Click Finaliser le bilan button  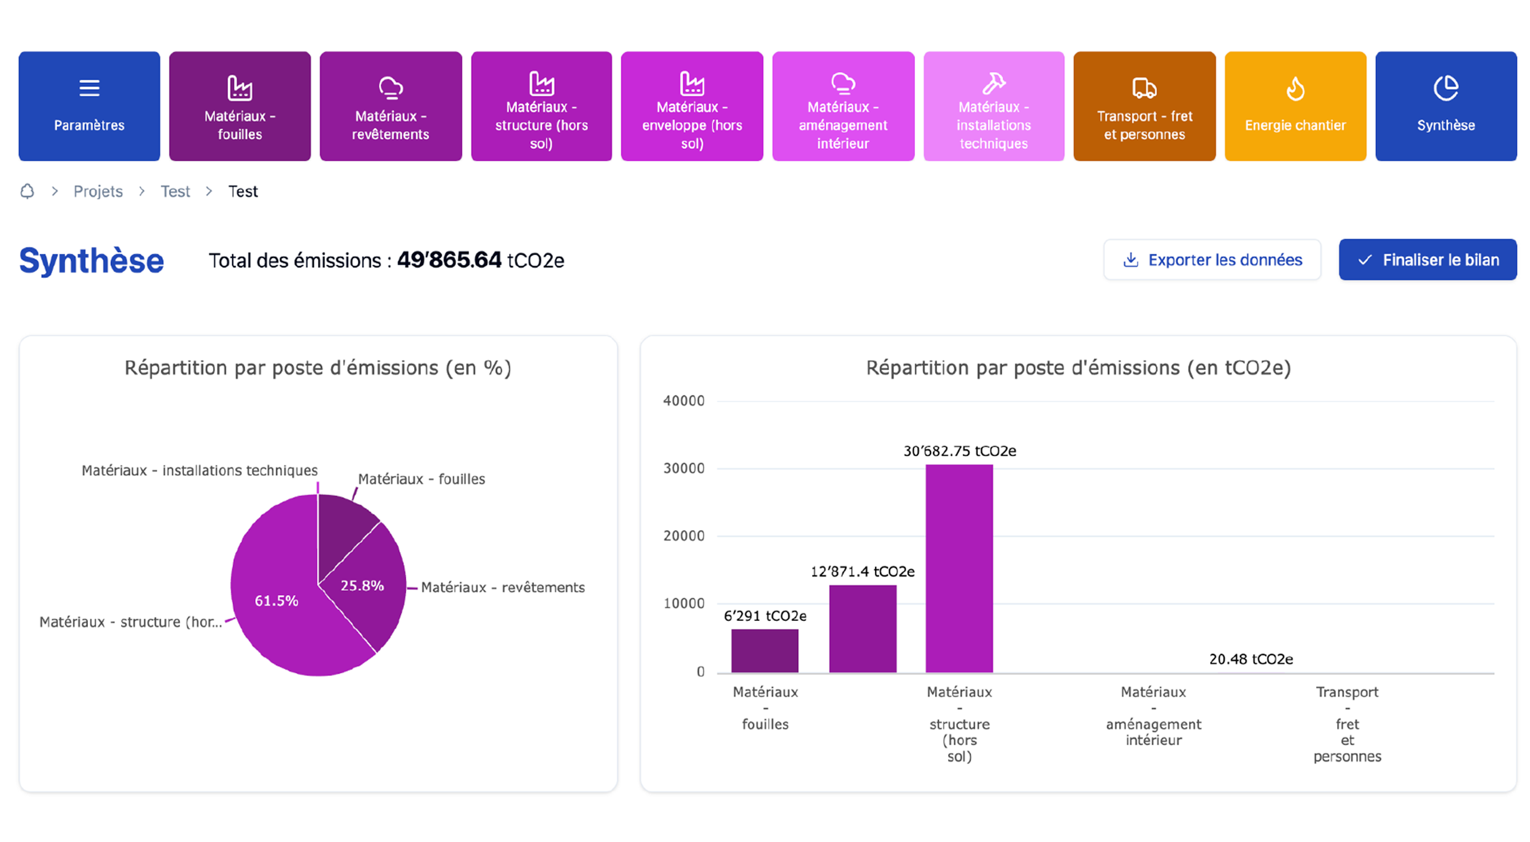coord(1428,260)
